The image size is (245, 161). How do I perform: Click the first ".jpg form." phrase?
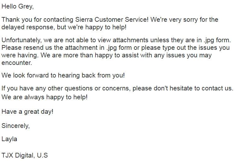pos(217,40)
